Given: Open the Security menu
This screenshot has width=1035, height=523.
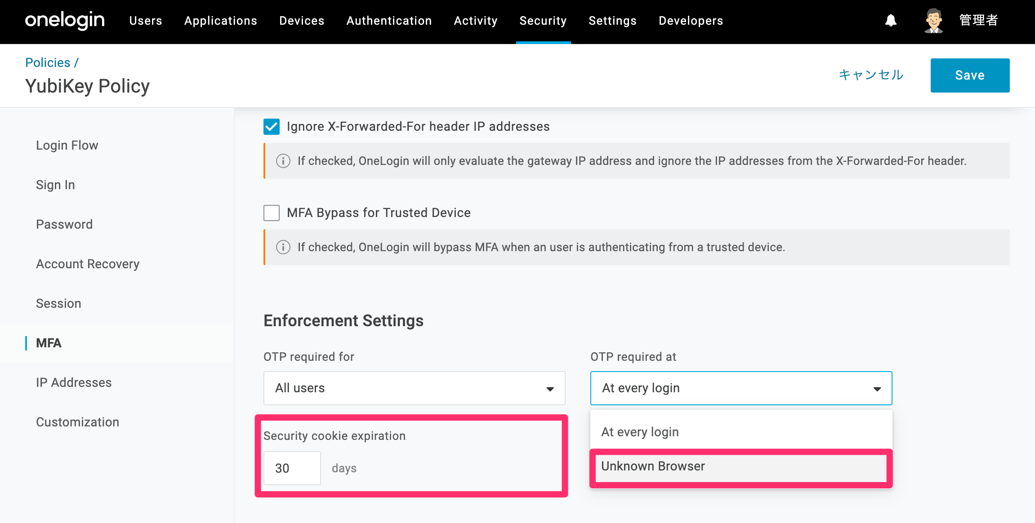Looking at the screenshot, I should click(543, 21).
